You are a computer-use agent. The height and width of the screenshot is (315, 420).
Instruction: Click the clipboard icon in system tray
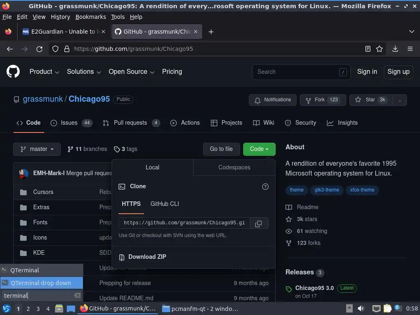pyautogui.click(x=388, y=308)
